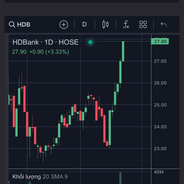Click the 40M volume axis label
This screenshot has height=184, width=184.
point(159,172)
